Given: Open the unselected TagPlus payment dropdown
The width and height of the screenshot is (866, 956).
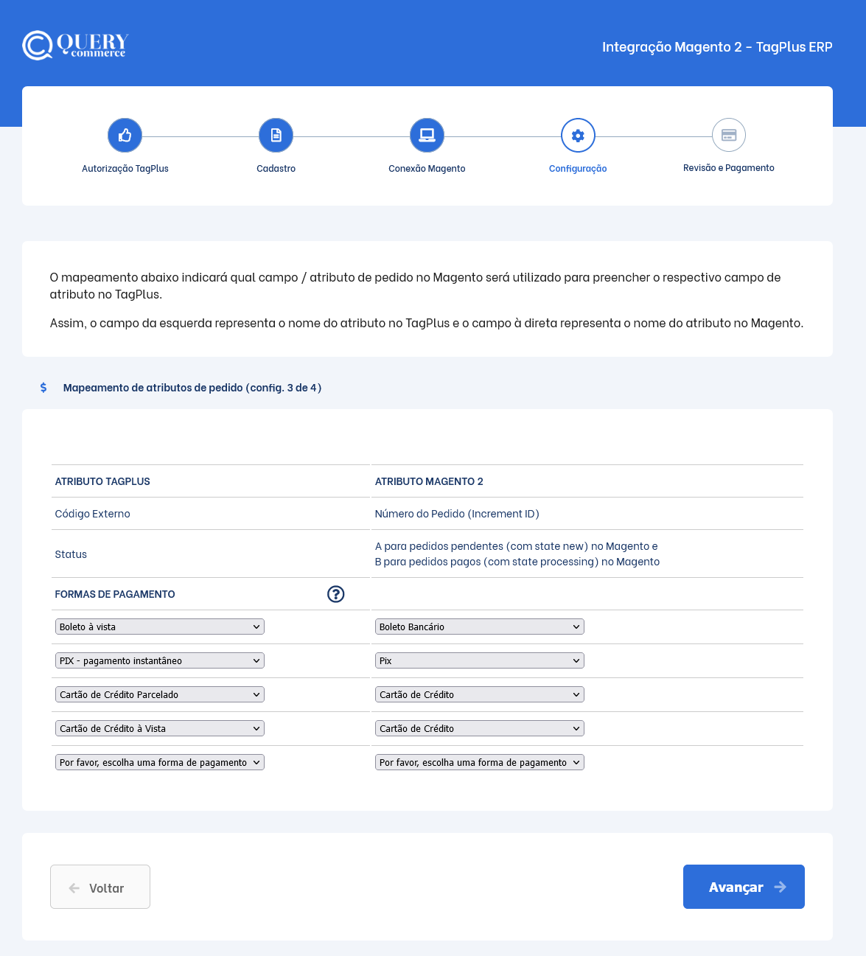Looking at the screenshot, I should coord(160,762).
